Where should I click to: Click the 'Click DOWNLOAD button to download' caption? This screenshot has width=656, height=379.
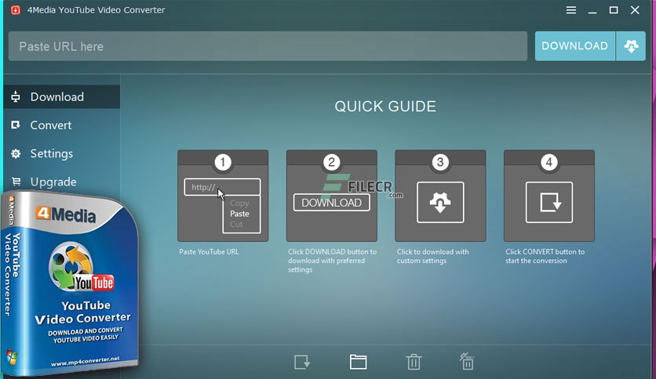332,261
